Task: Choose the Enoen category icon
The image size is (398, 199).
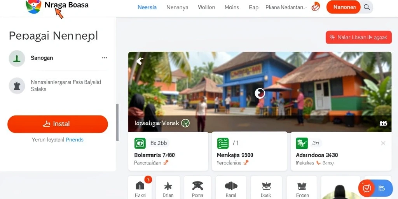Action: tap(302, 186)
